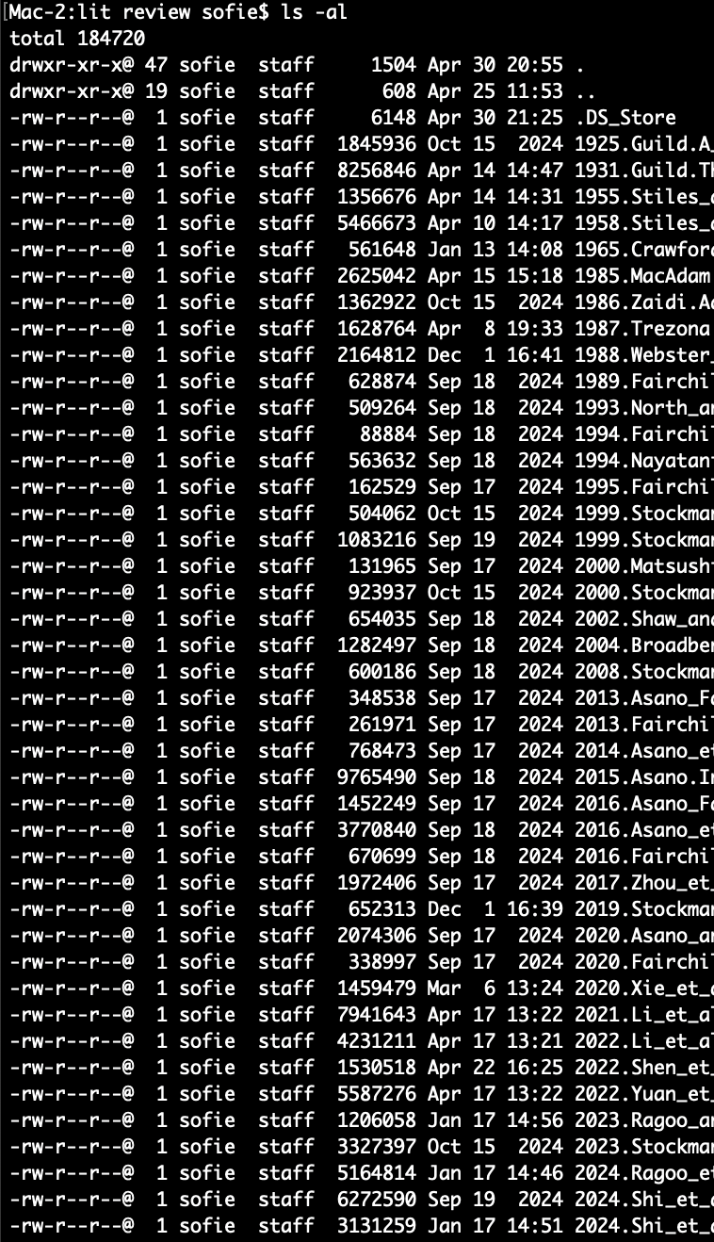Select the 1985.MacAdam filename
The height and width of the screenshot is (1242, 714).
coord(644,276)
